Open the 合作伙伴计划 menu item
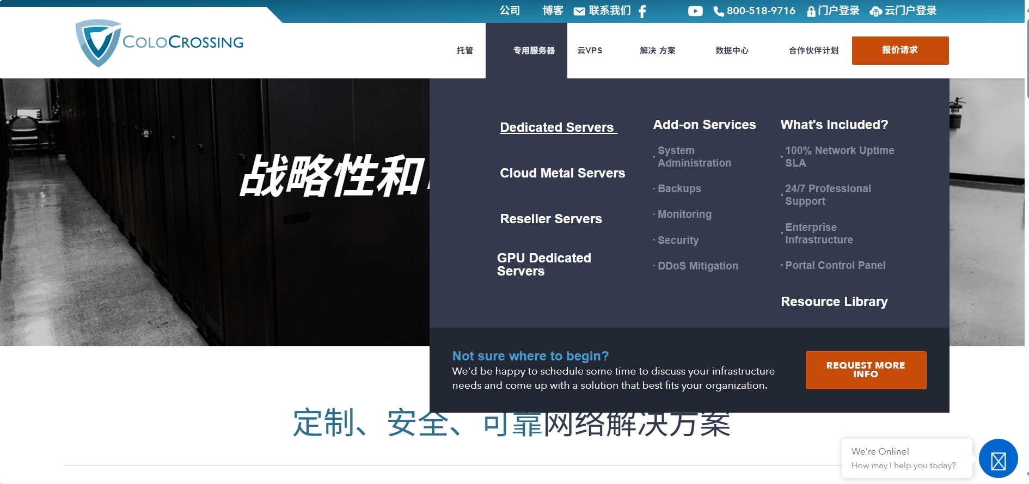The height and width of the screenshot is (484, 1029). 813,51
